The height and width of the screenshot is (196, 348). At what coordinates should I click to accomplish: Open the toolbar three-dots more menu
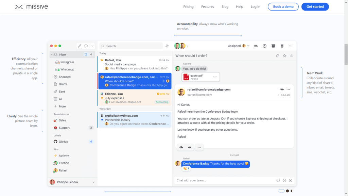[291, 46]
